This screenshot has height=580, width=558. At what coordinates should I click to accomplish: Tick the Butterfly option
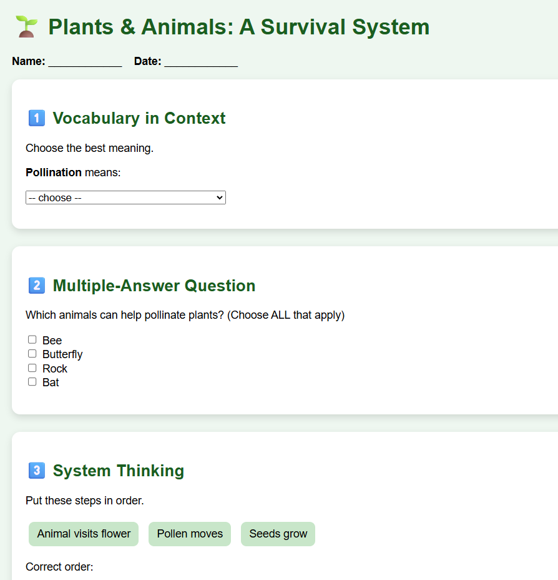[x=32, y=354]
